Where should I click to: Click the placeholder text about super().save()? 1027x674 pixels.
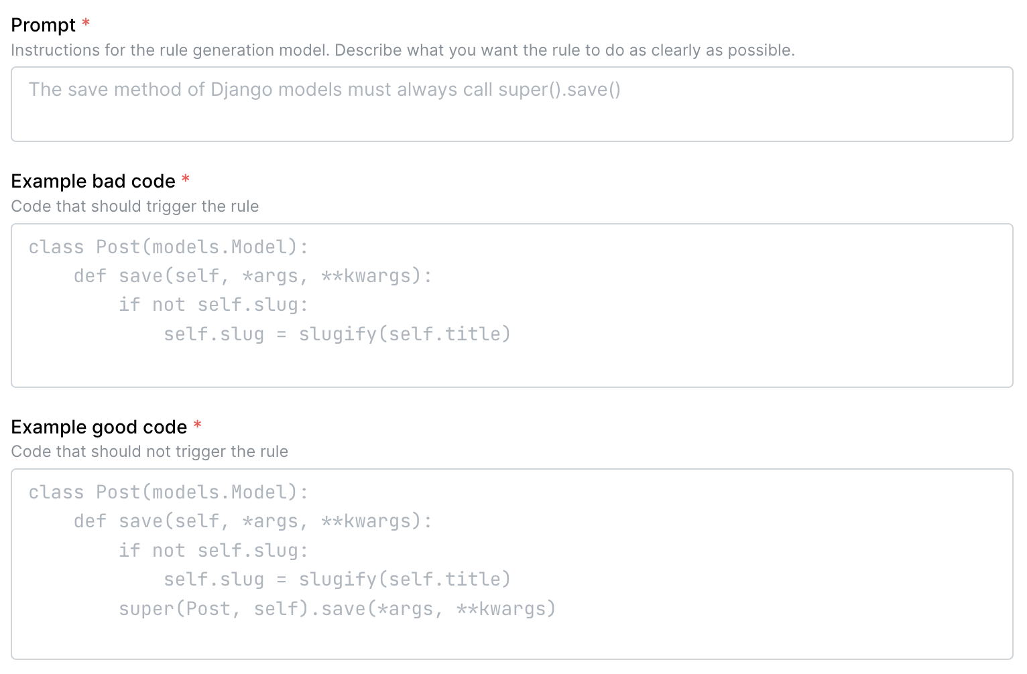325,89
